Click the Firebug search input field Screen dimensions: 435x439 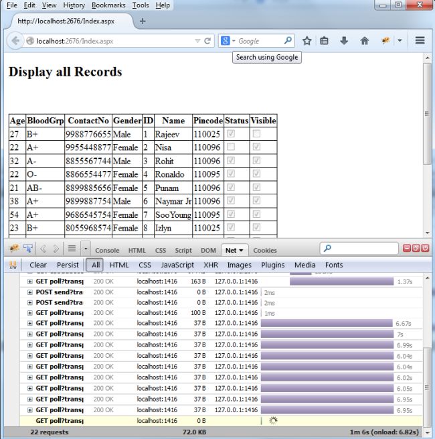359,249
